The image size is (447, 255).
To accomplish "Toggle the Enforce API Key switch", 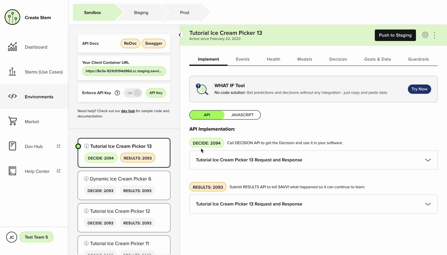I will point(133,93).
